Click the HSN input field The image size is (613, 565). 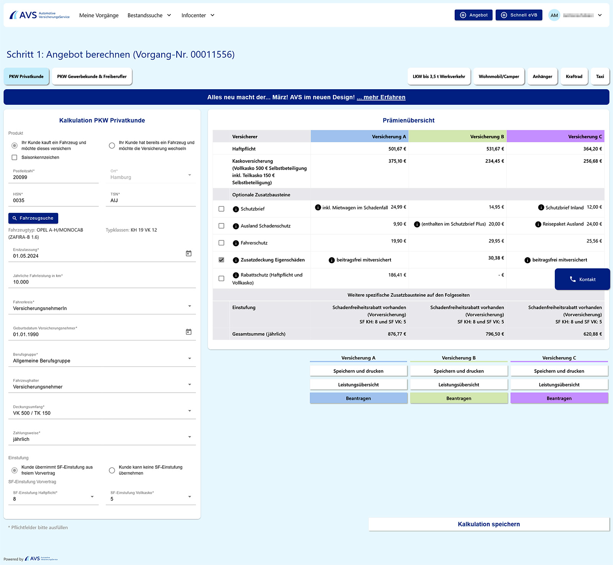(x=54, y=199)
